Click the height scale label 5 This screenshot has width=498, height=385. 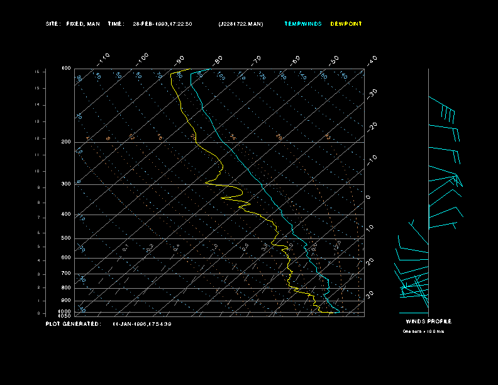click(x=39, y=247)
